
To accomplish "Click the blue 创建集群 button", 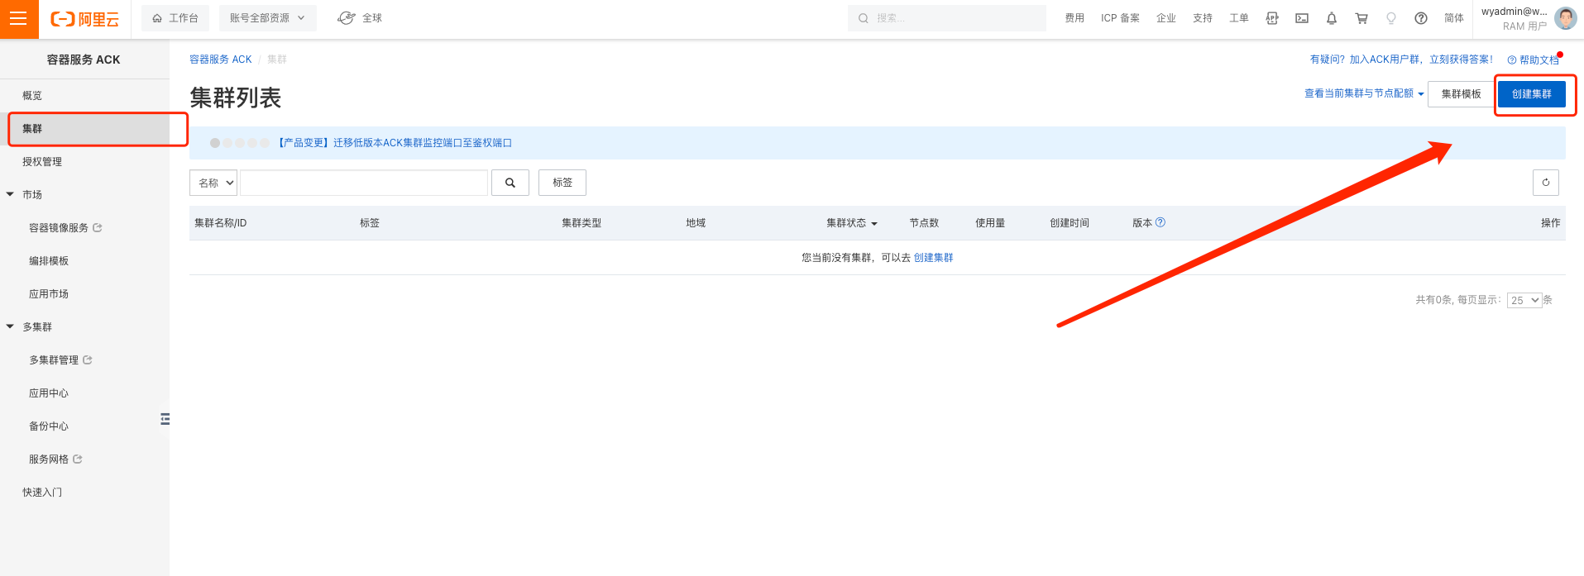I will click(1532, 94).
